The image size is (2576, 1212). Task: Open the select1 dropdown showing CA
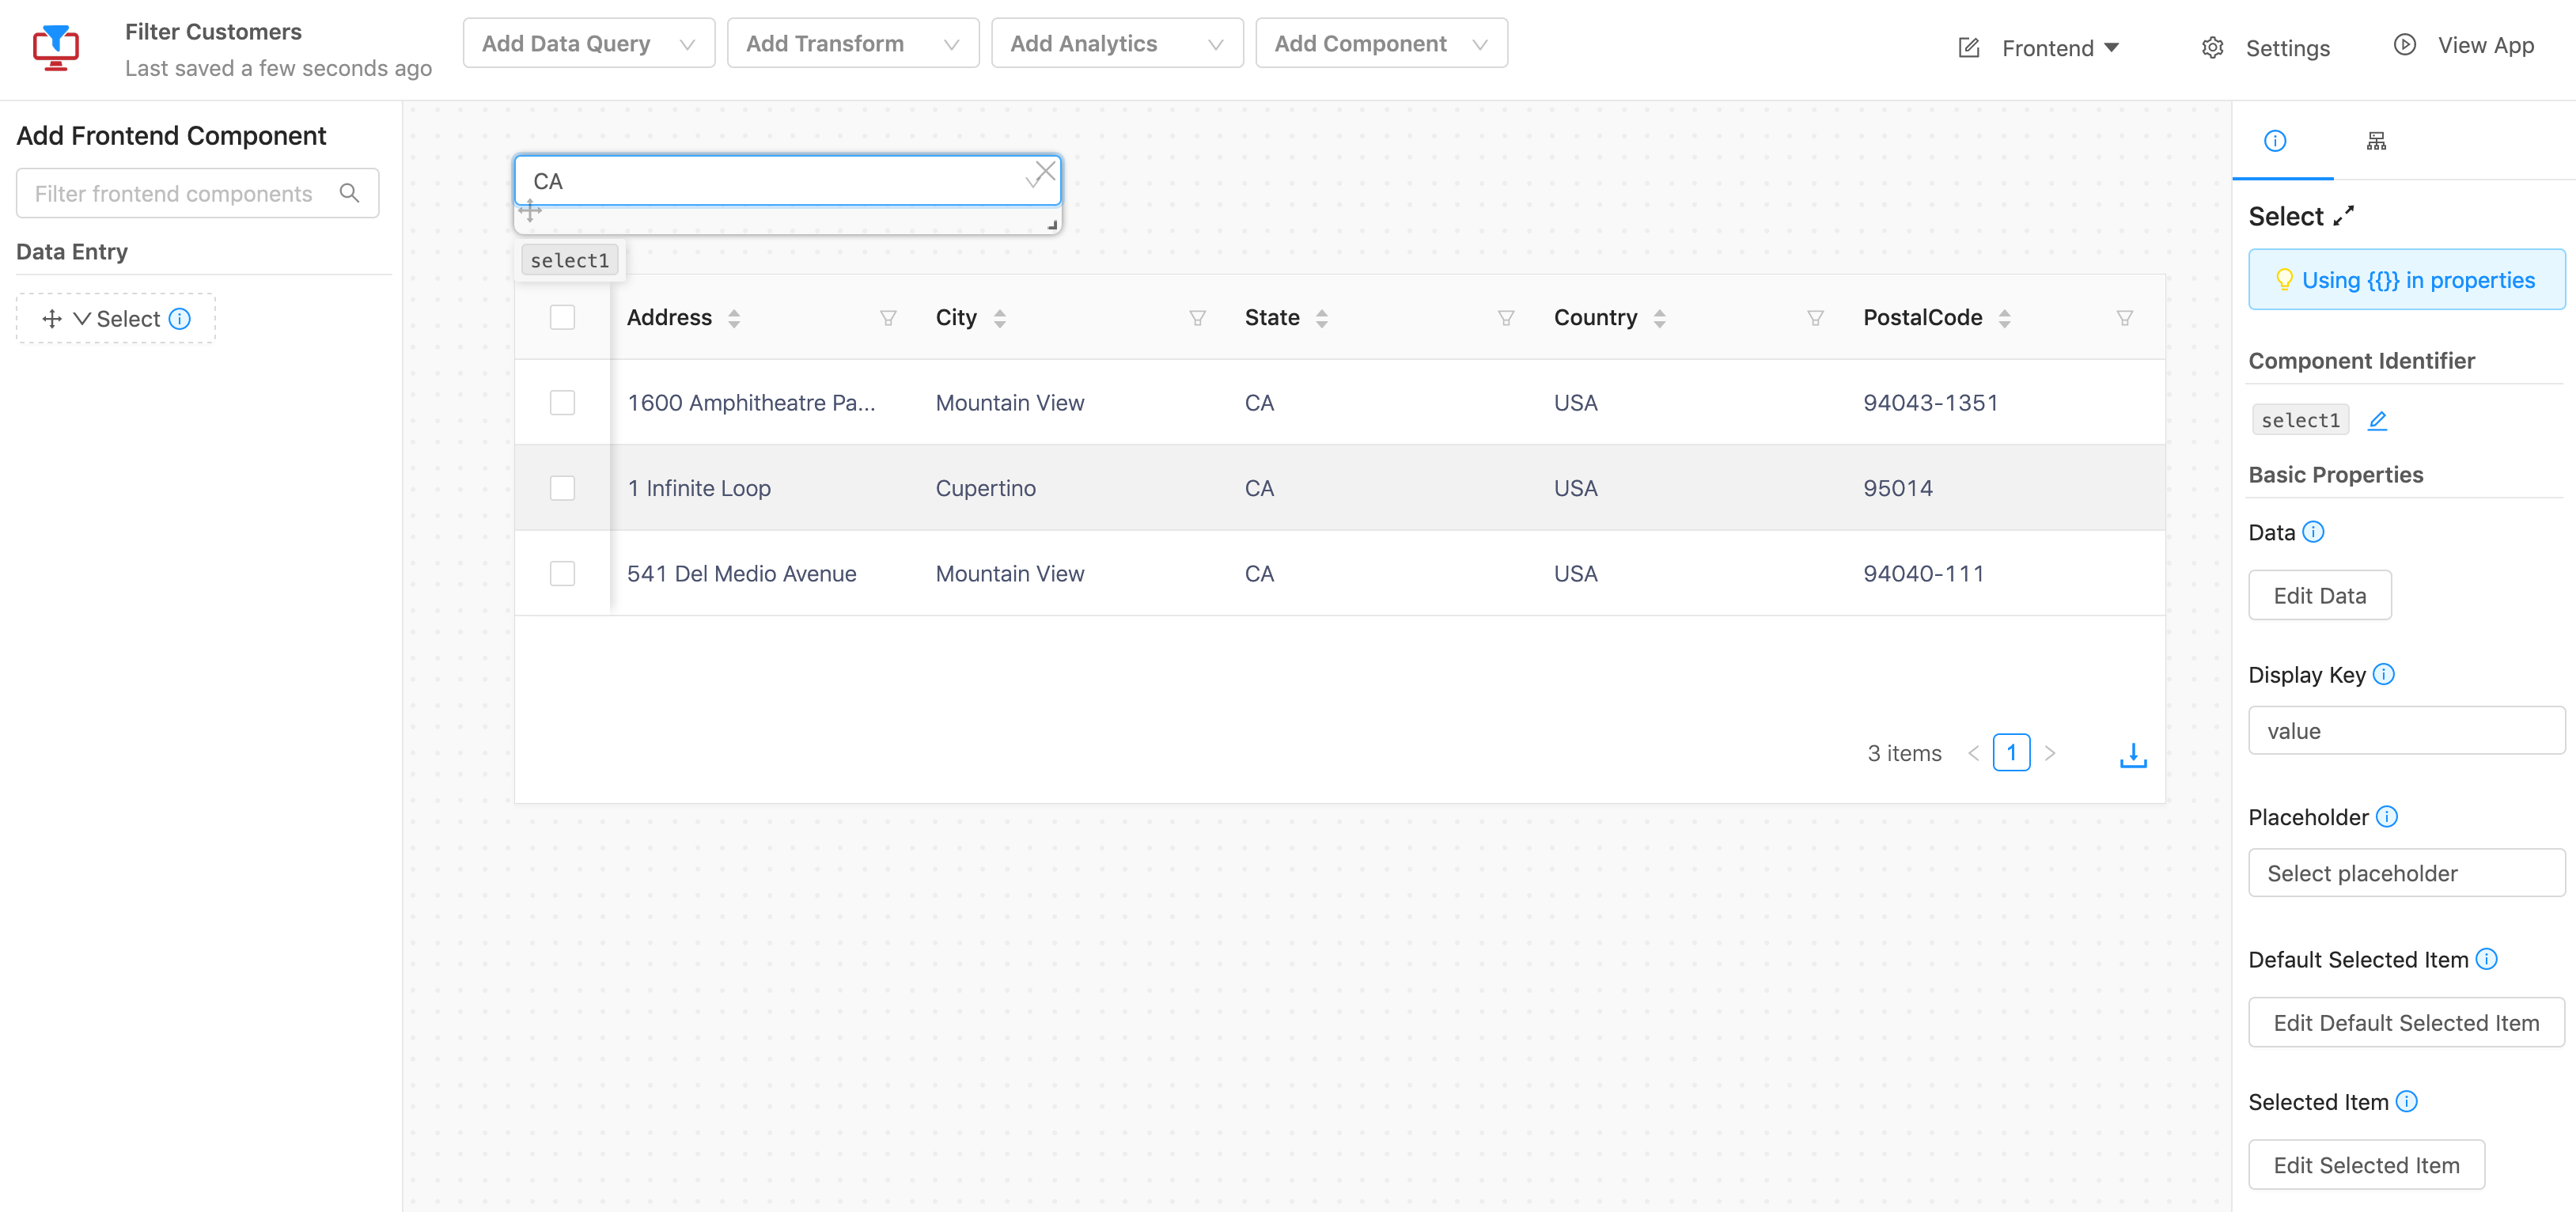(787, 181)
